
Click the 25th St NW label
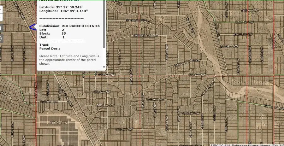(215, 113)
